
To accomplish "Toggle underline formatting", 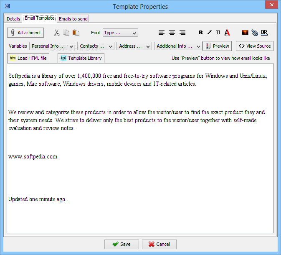I will click(x=218, y=33).
